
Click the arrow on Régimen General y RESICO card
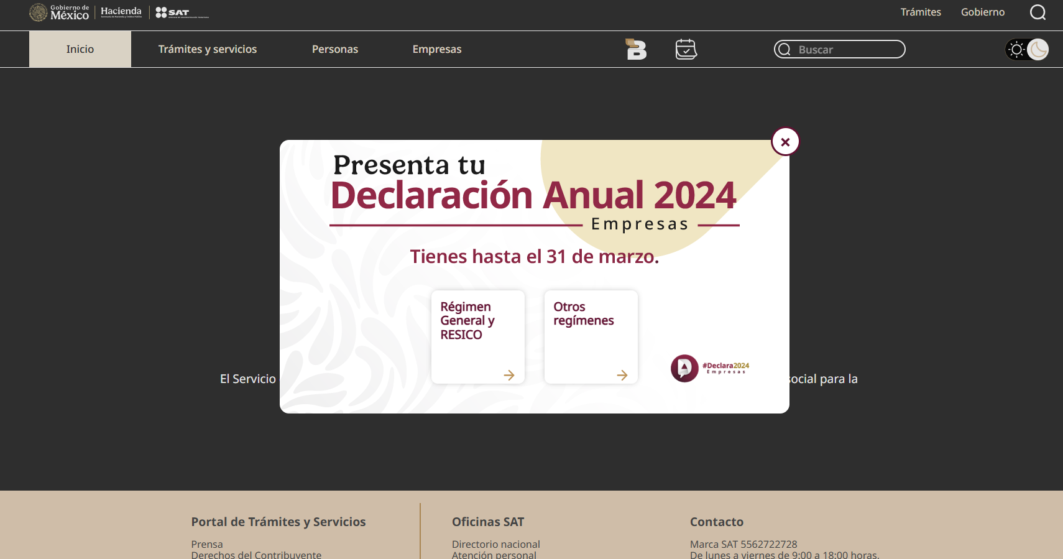click(x=509, y=375)
